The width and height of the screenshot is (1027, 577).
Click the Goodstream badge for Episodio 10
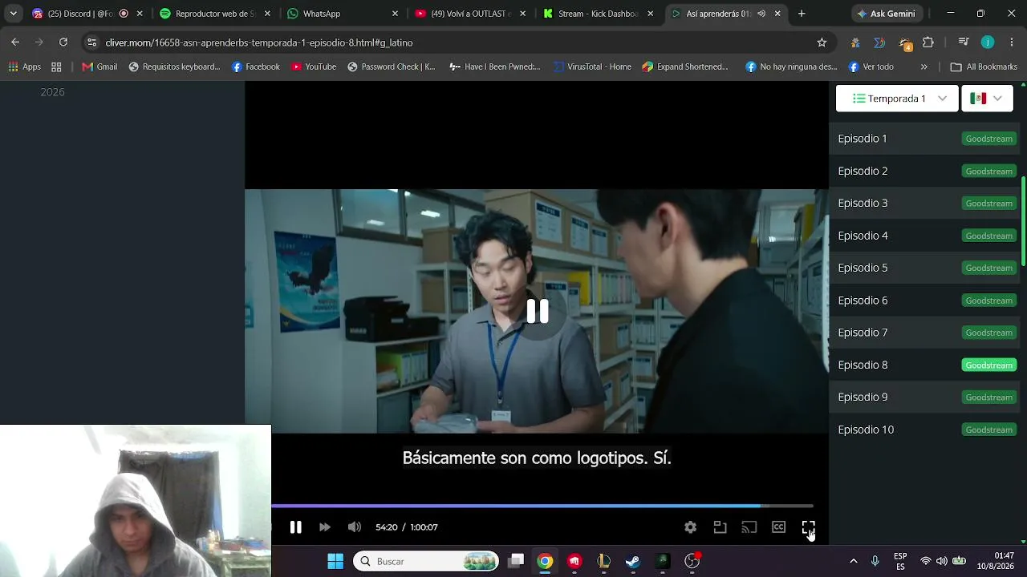[x=989, y=430]
